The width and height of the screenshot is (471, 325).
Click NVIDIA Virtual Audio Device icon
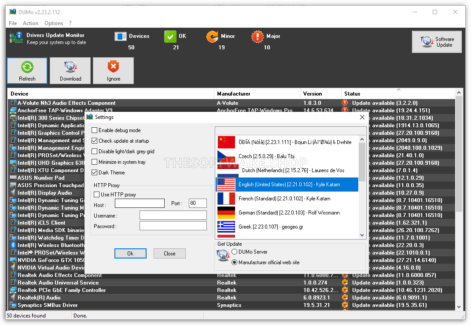[x=13, y=267]
